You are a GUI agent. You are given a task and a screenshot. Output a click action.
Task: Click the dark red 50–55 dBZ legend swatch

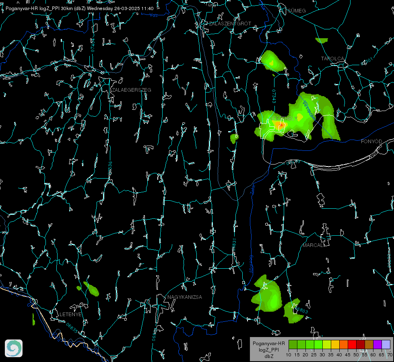360,344
